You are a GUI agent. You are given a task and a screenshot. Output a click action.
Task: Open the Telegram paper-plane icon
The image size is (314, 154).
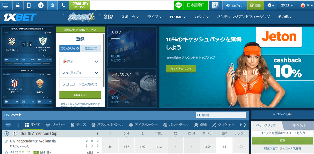click(x=41, y=5)
